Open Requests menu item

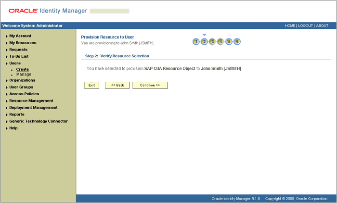[18, 50]
